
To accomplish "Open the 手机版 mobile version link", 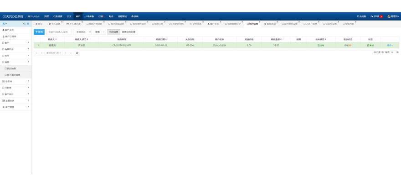I will click(362, 16).
